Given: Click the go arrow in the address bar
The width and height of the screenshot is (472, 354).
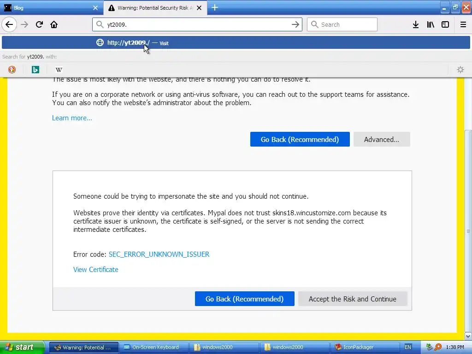Looking at the screenshot, I should point(295,24).
